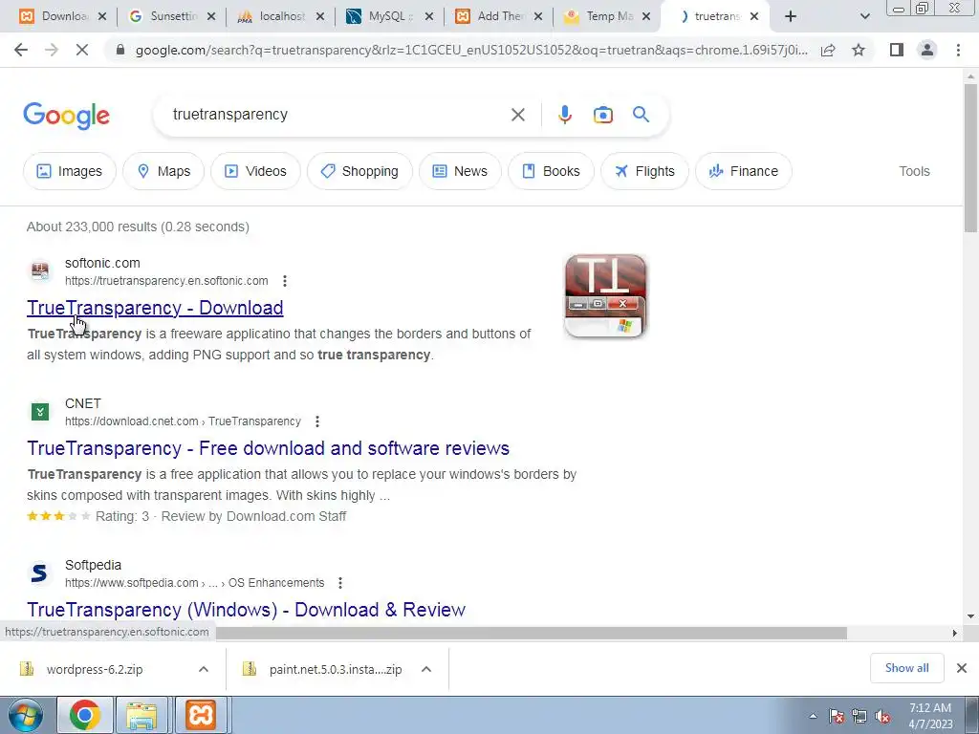This screenshot has width=979, height=734.
Task: Open more options for CNET result
Action: pyautogui.click(x=317, y=421)
